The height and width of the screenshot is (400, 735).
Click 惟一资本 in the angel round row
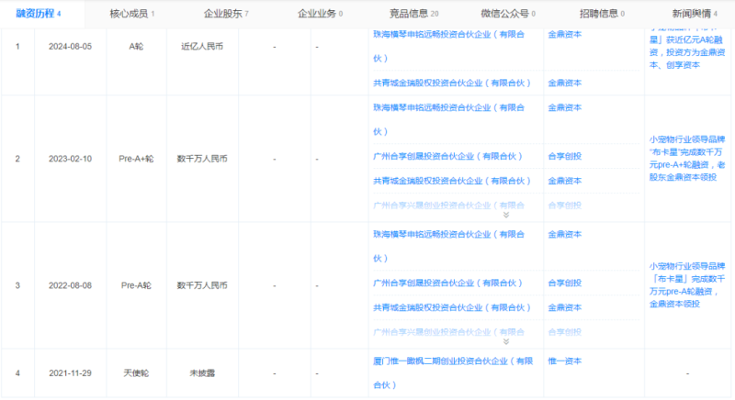tap(564, 361)
